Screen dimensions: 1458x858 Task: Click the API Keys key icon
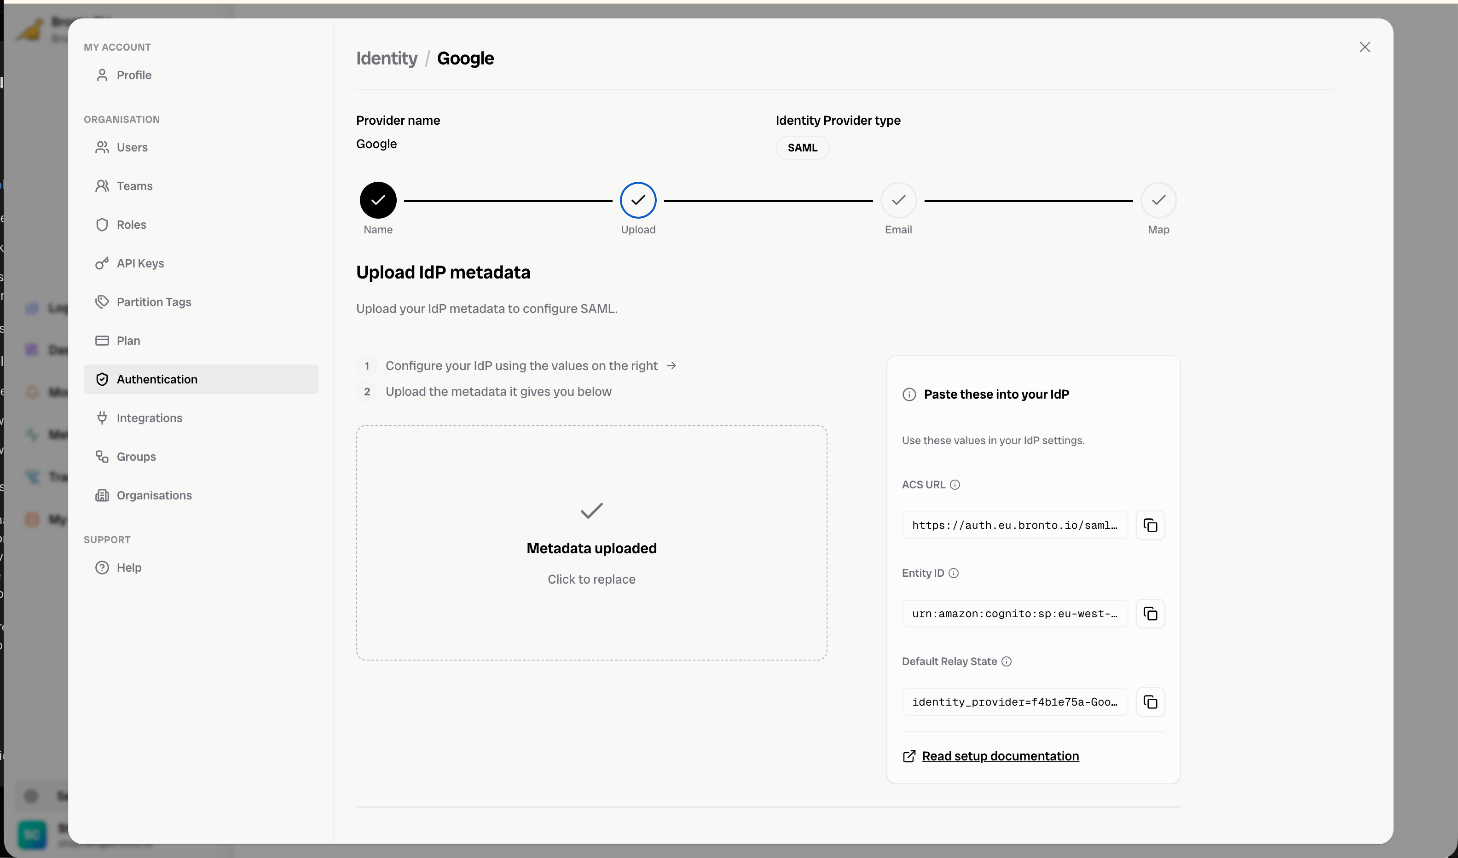point(102,263)
